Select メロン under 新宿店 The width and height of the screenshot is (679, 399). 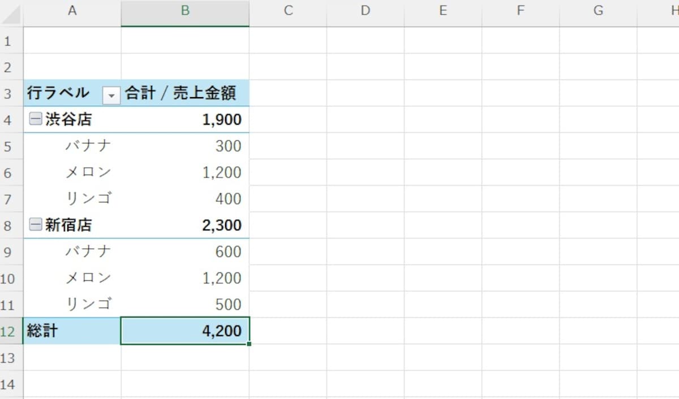[72, 278]
